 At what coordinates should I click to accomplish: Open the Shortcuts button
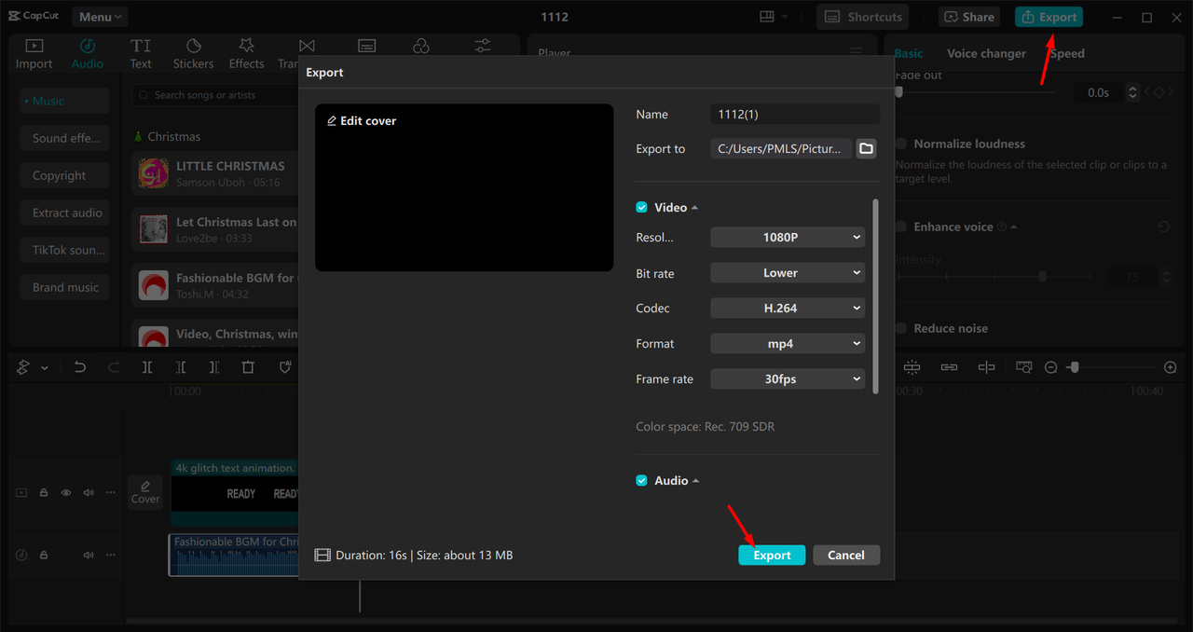(863, 17)
